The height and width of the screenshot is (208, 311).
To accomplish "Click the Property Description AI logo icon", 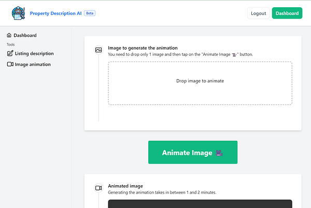I will point(18,13).
